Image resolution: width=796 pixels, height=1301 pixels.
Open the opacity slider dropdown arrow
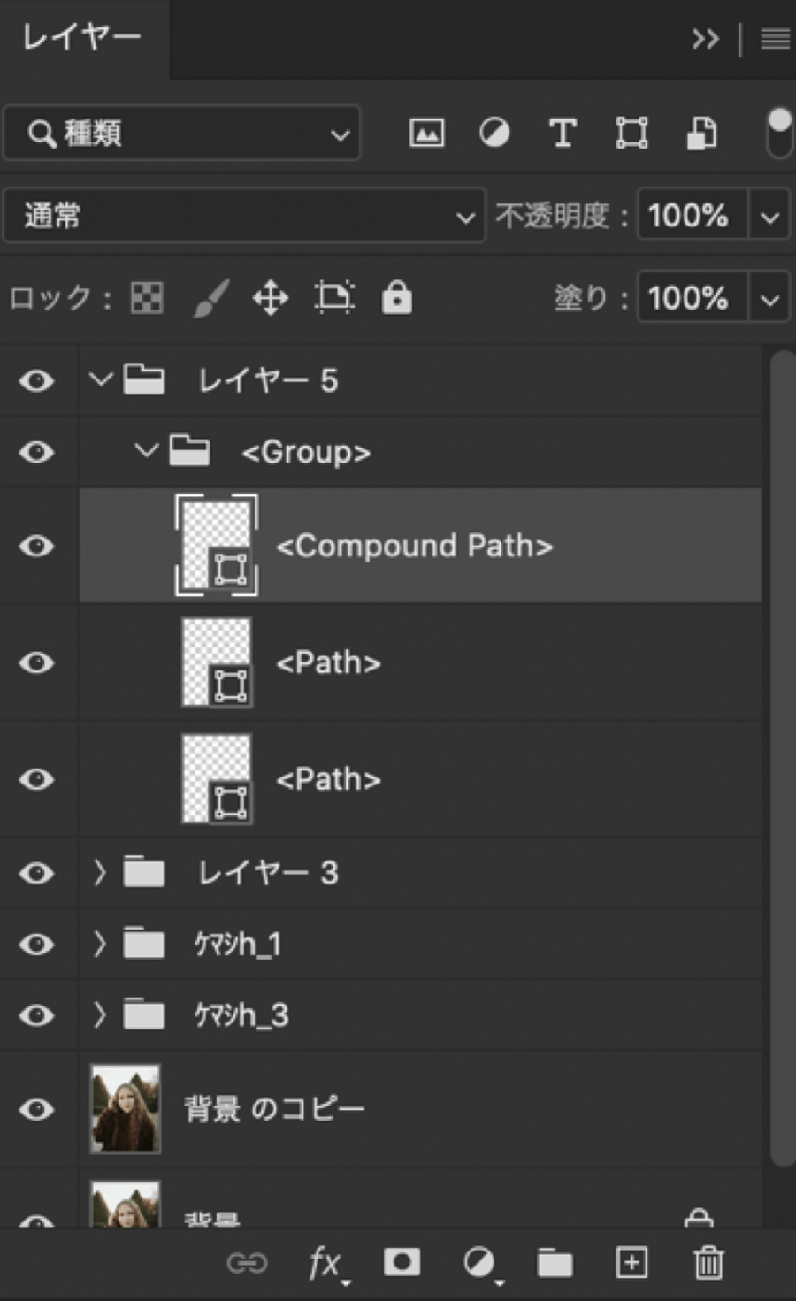coord(769,216)
